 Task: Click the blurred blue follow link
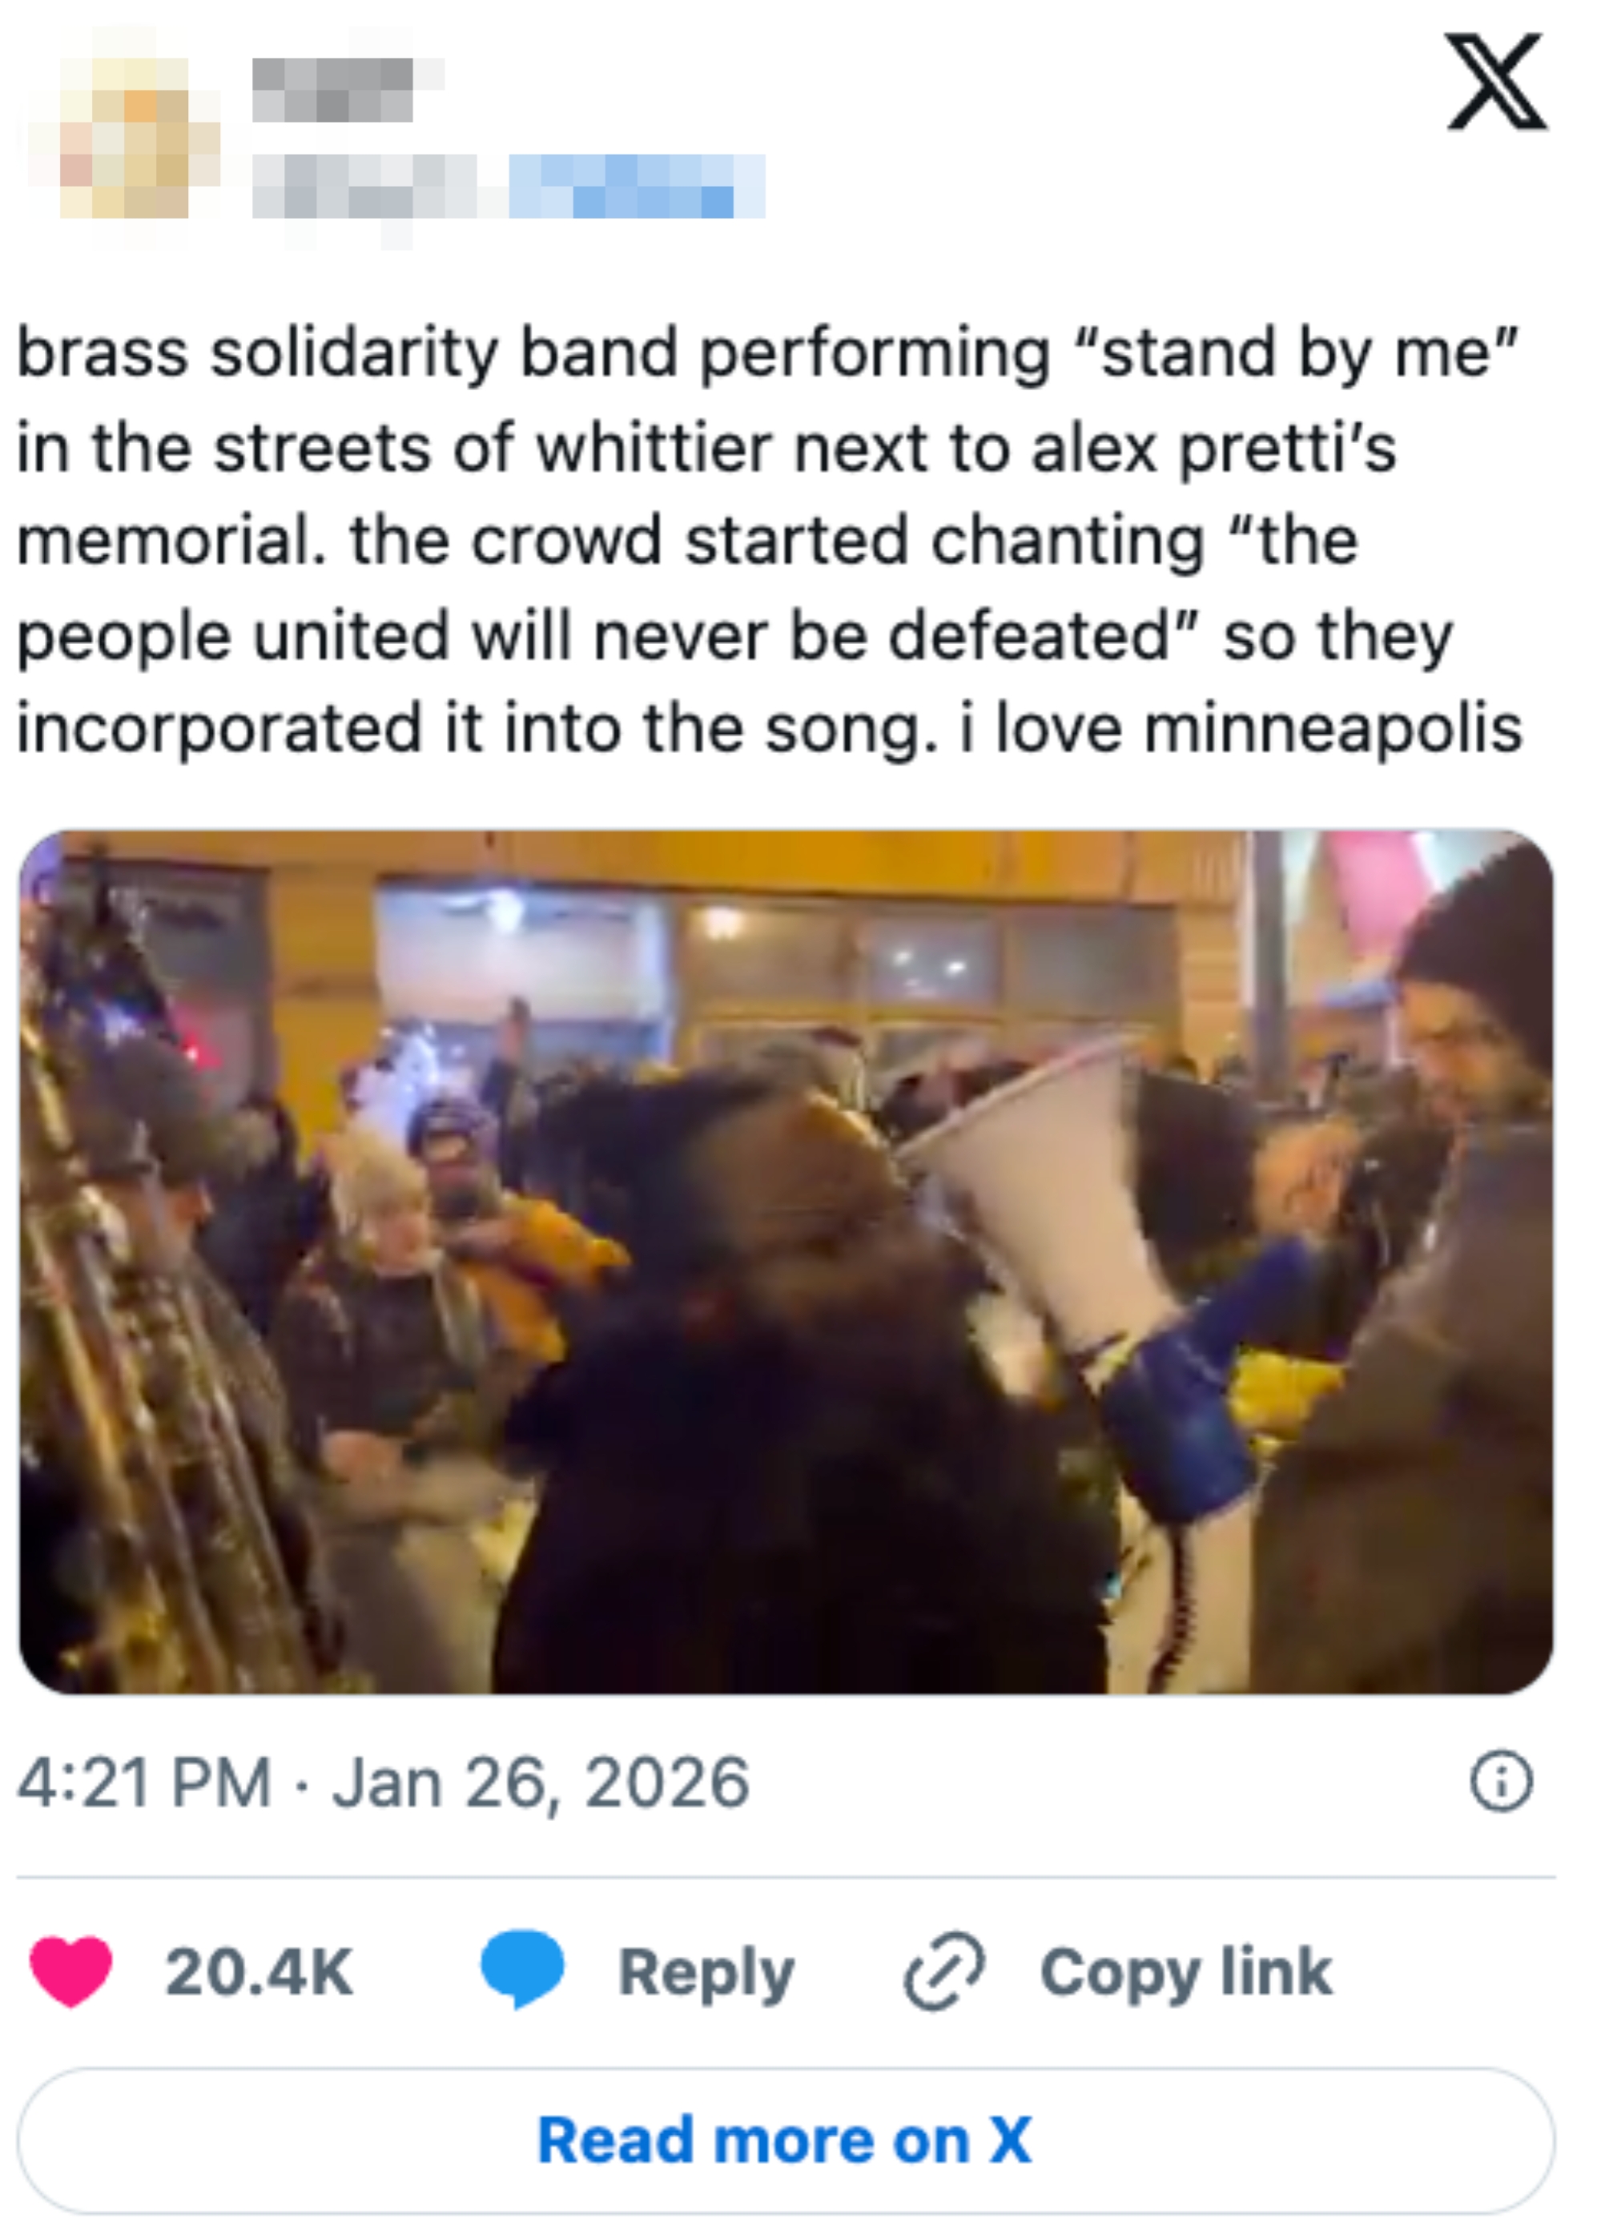[637, 186]
